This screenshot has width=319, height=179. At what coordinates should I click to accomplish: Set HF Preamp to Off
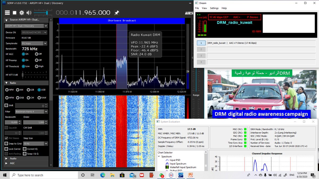click(x=36, y=60)
